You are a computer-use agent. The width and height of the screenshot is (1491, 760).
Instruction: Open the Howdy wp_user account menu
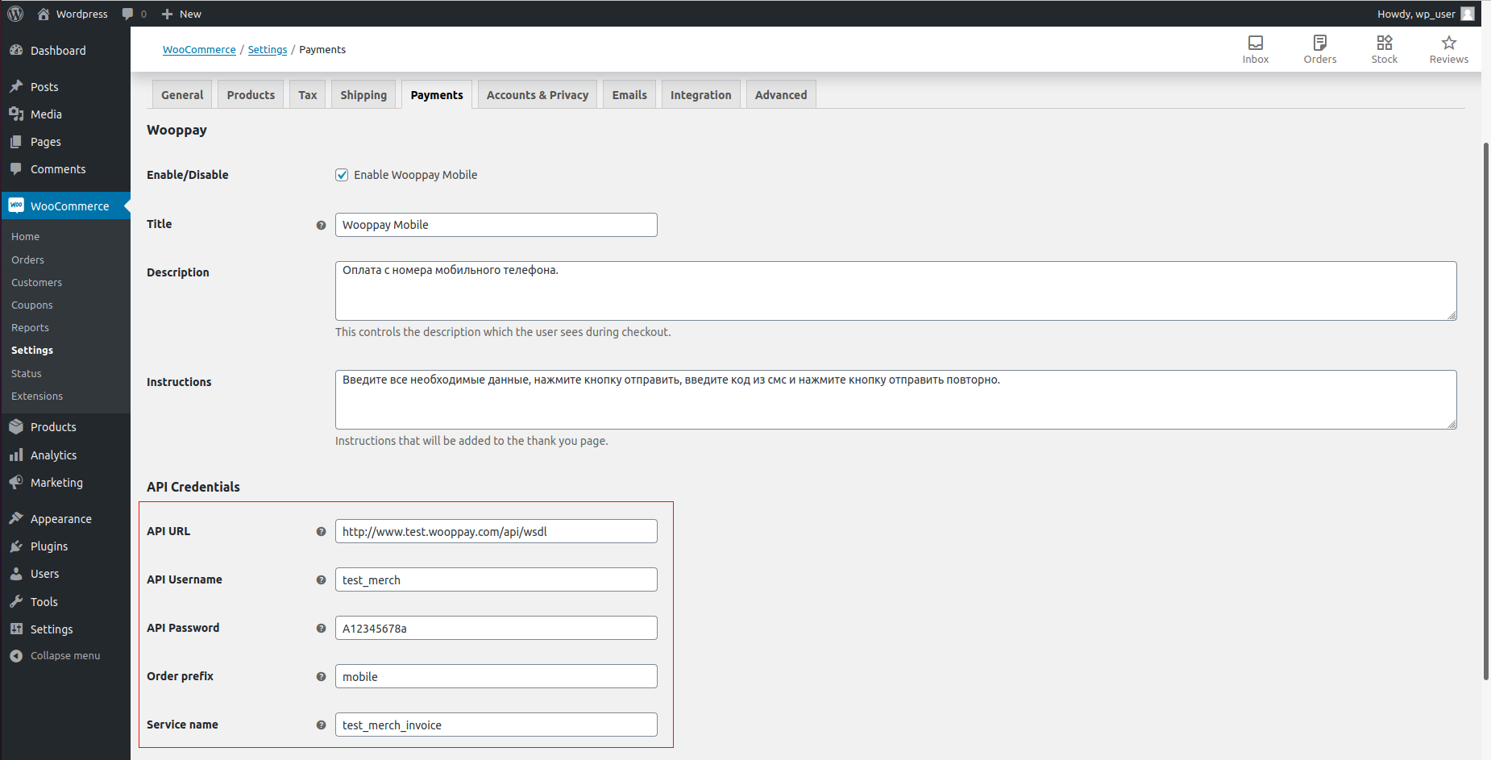point(1425,14)
